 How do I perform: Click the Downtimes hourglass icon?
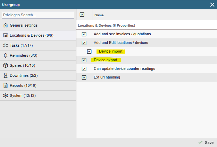pos(6,75)
